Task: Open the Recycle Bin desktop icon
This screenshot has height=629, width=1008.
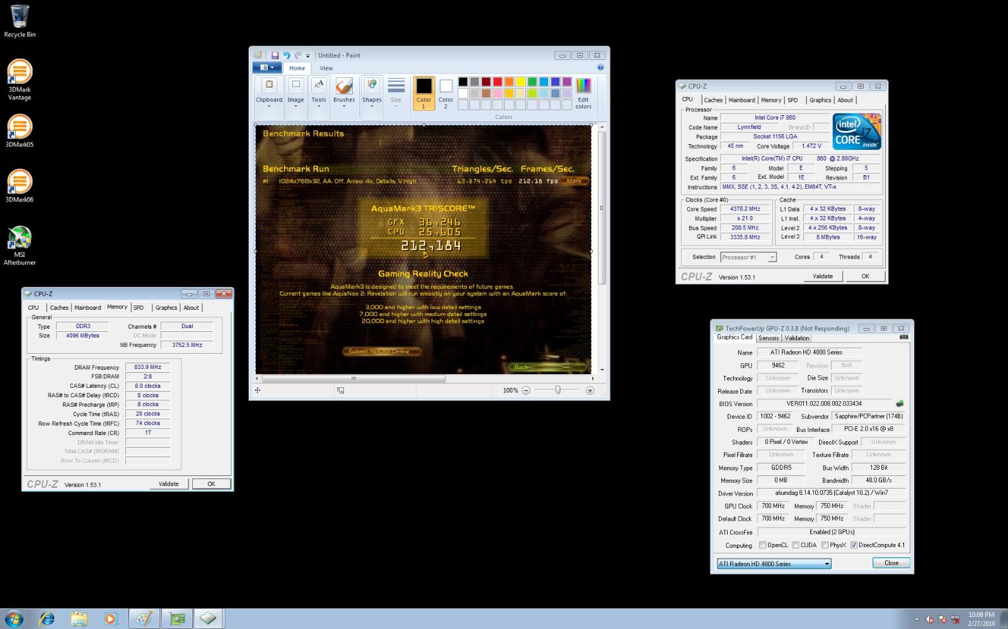Action: [x=20, y=21]
